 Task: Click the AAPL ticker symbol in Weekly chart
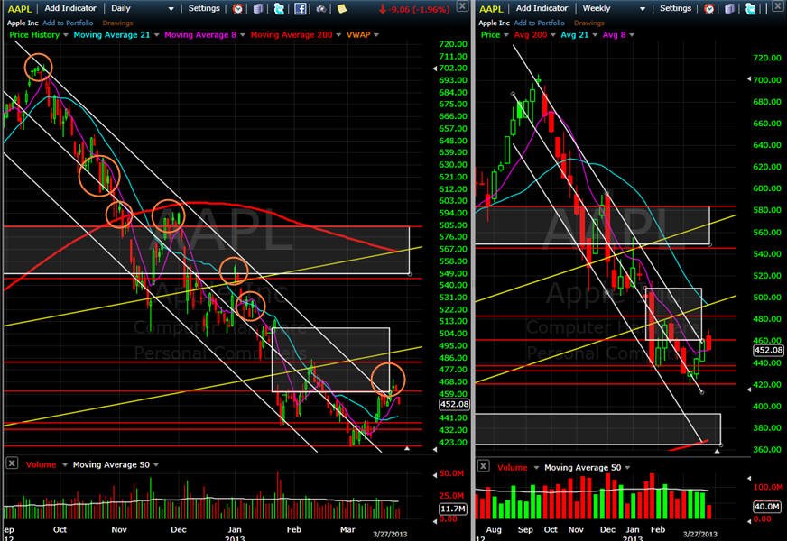(491, 9)
